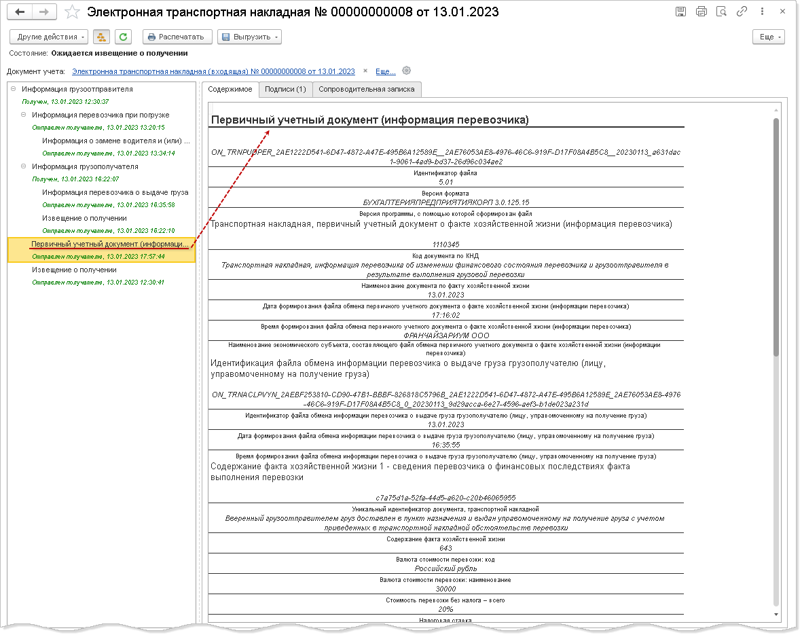Viewport: 802px width, 637px height.
Task: Collapse Информация перевозчика при погрузке node
Action: [x=24, y=115]
